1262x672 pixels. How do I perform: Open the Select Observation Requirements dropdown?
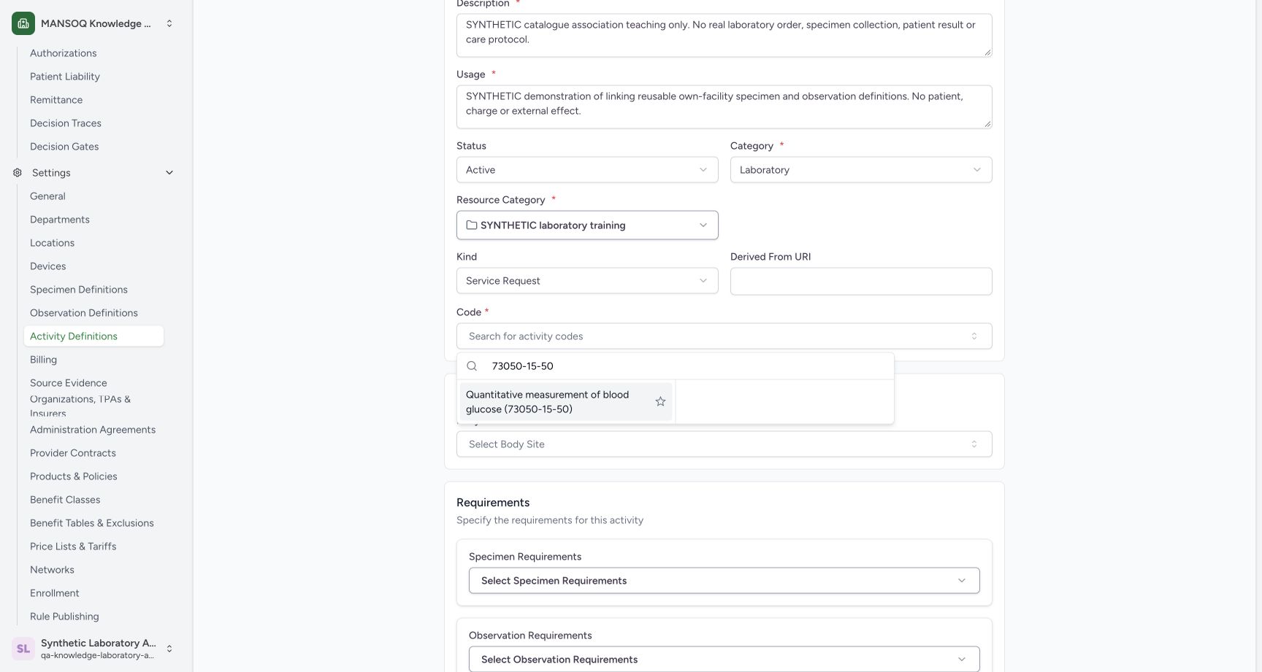724,660
